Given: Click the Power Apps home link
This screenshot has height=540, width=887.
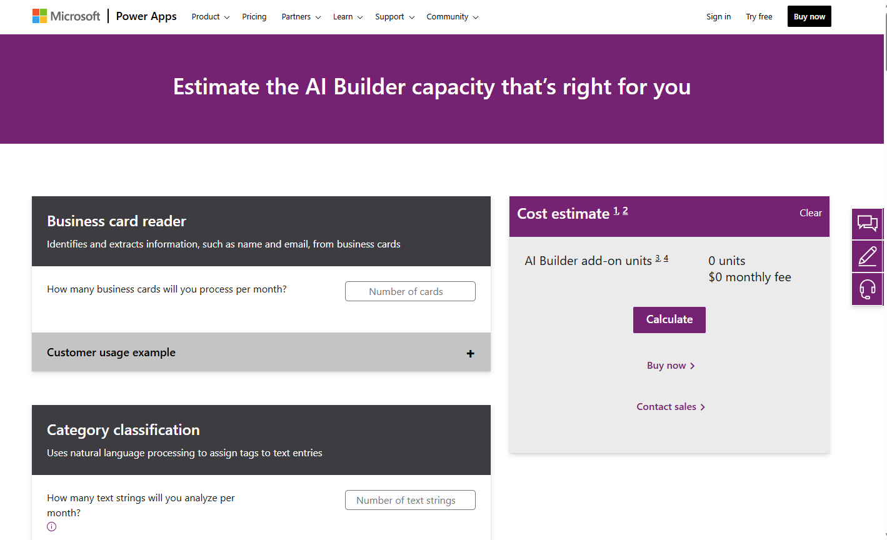Looking at the screenshot, I should 146,16.
